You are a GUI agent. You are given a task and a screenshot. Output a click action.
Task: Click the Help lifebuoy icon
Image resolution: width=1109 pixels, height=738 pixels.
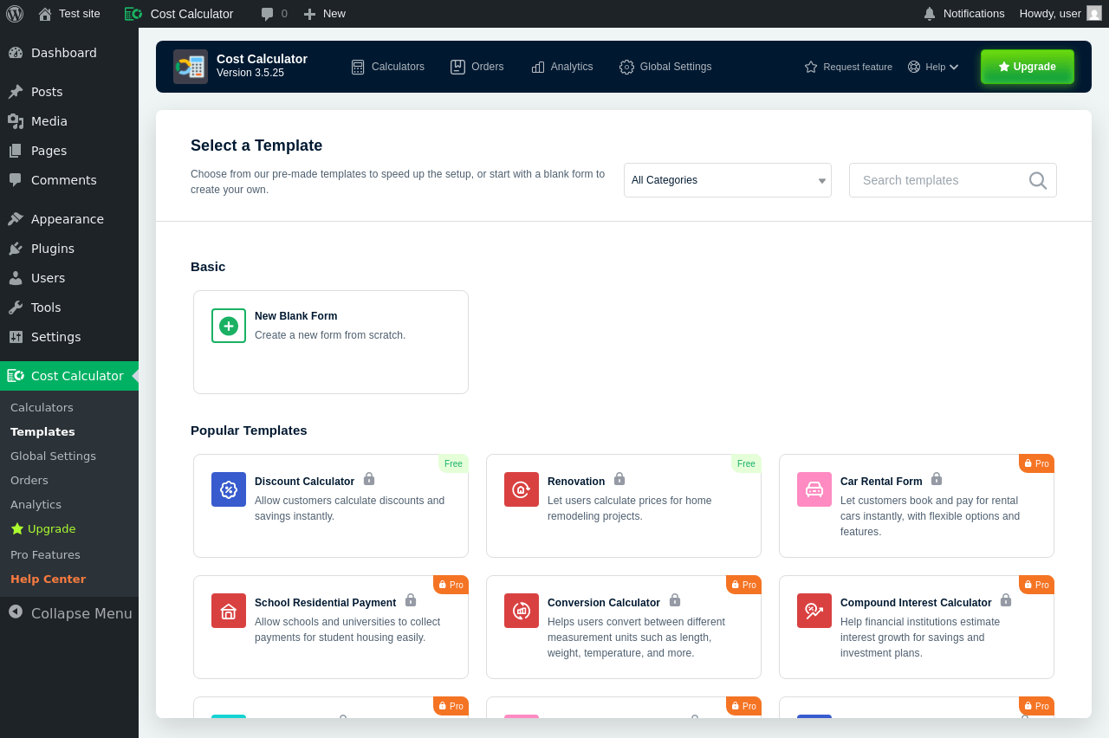914,67
